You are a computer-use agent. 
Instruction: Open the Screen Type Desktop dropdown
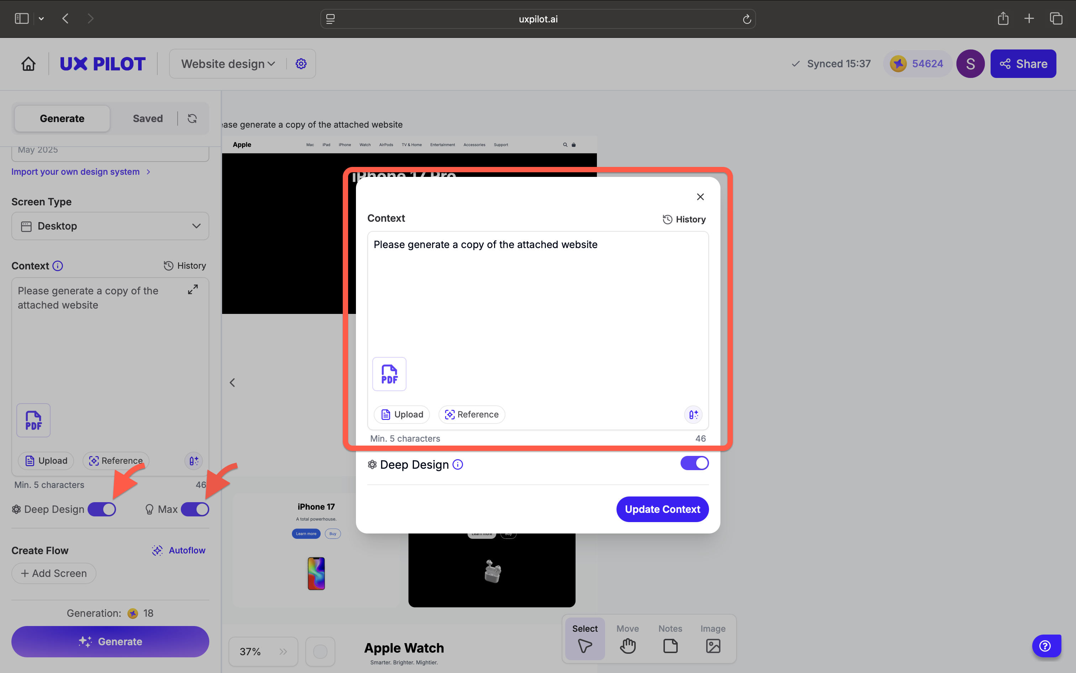110,226
